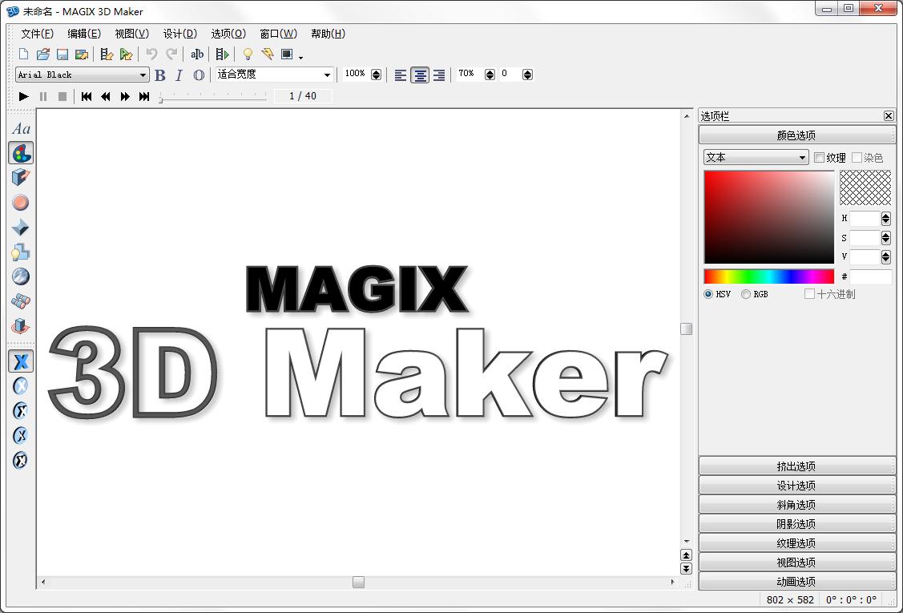Select the rotating cube animation tool

[21, 326]
